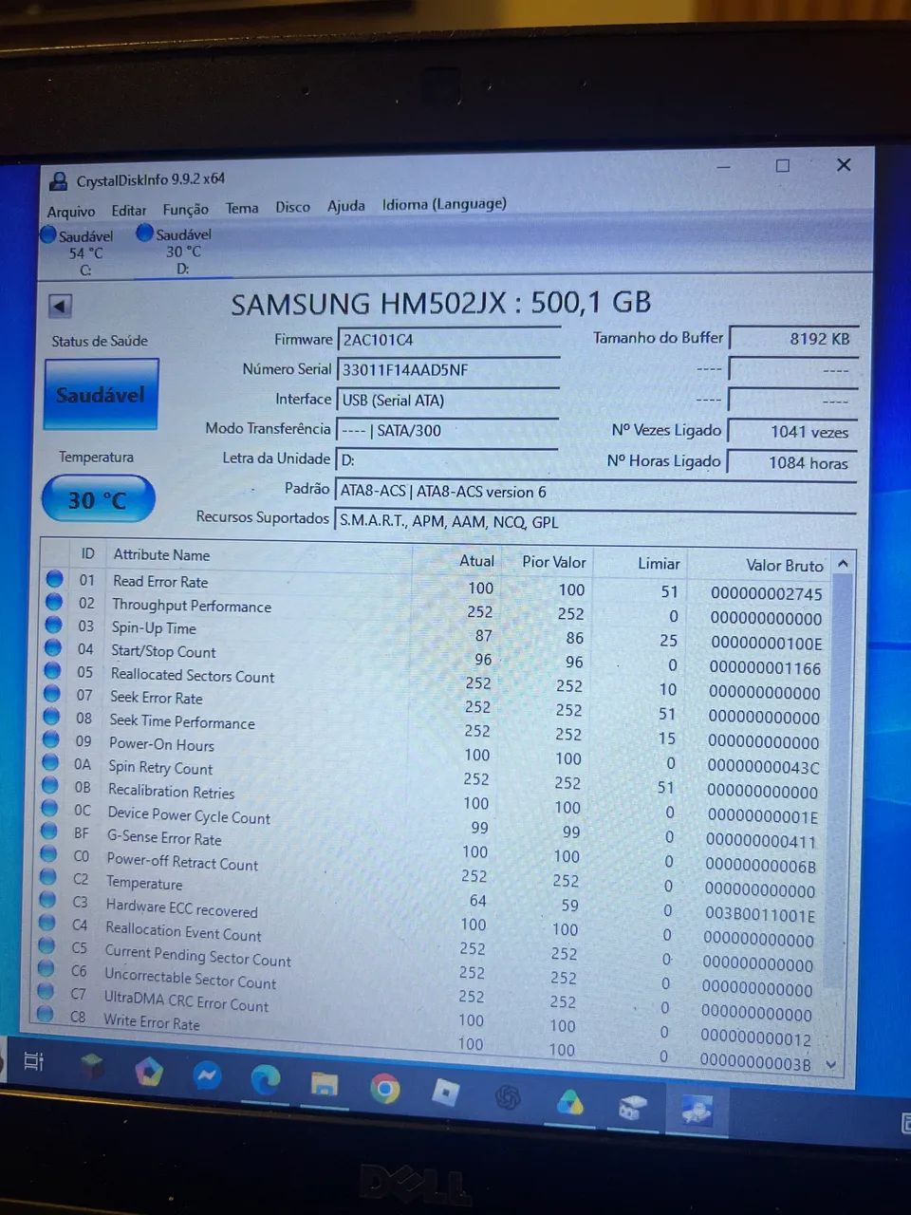Click the Limiar column header

659,564
